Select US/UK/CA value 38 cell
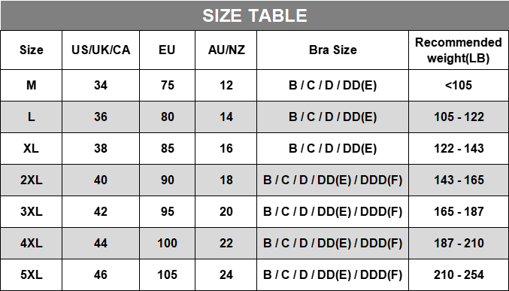The image size is (509, 291). [x=101, y=148]
